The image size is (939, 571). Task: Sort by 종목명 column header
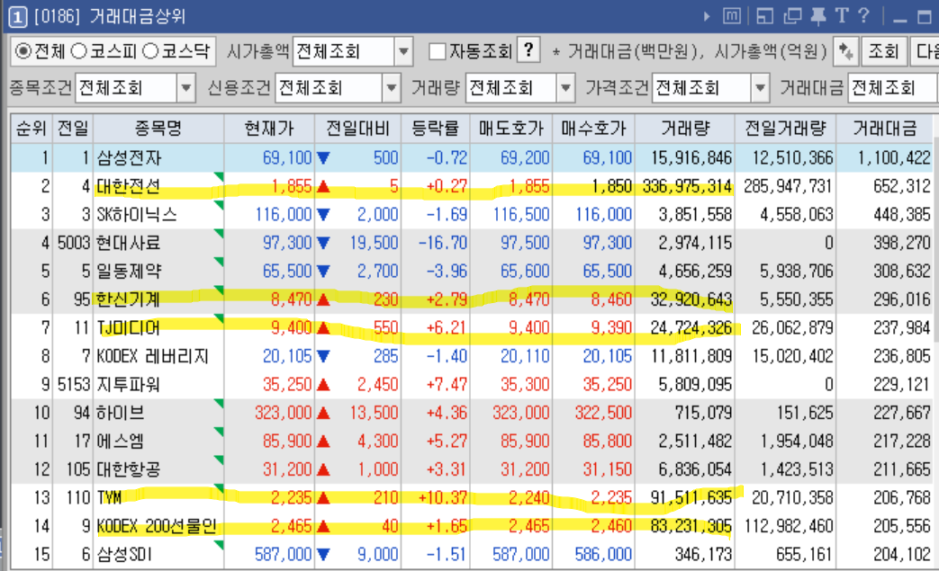click(158, 128)
